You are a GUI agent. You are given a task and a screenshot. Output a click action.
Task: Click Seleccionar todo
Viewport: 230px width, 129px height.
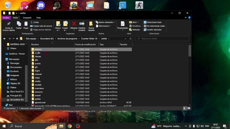point(152,22)
